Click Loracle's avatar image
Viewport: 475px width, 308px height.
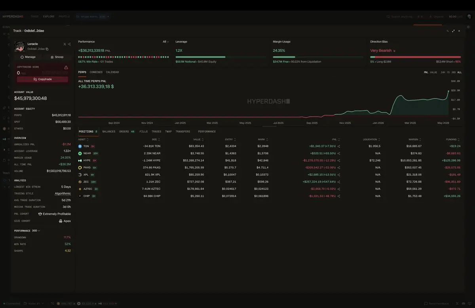20,46
